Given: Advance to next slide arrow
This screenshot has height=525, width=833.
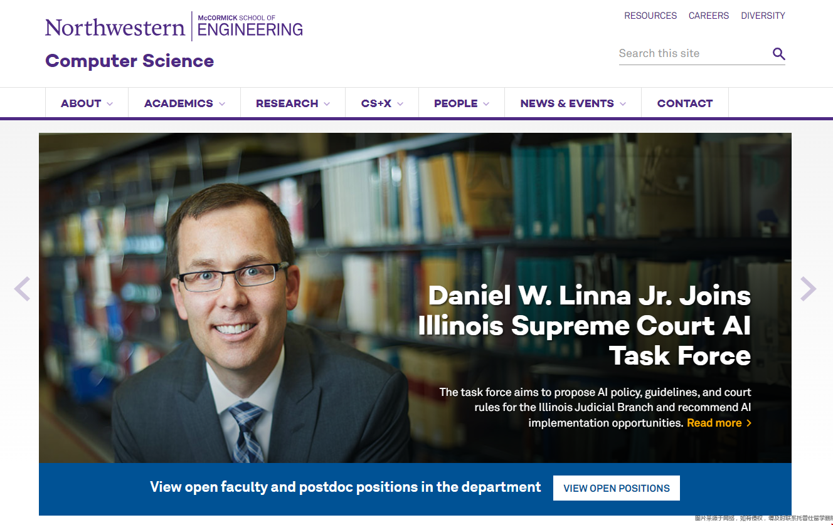Looking at the screenshot, I should pyautogui.click(x=809, y=289).
